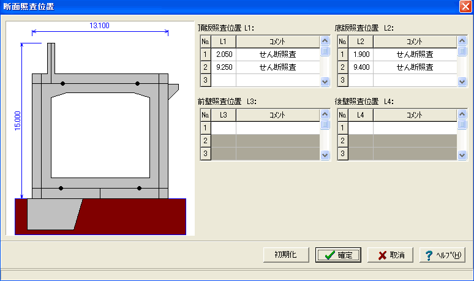Click the 底版照査位置 L2: label
Screen dimensions: 474x281
(x=364, y=28)
